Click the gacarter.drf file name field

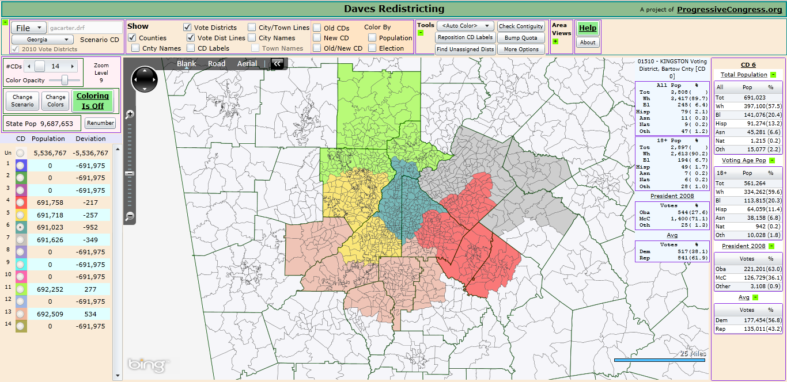point(85,28)
